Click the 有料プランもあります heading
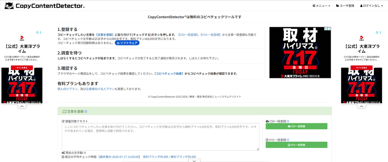Image resolution: width=388 pixels, height=162 pixels. pyautogui.click(x=78, y=83)
